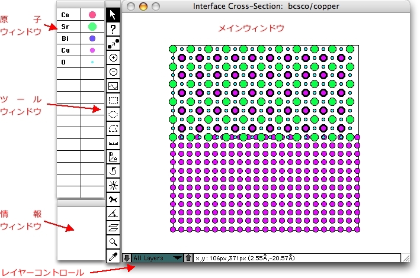Click the question mark info tool
Viewport: 420px width, 278px height.
click(x=113, y=28)
